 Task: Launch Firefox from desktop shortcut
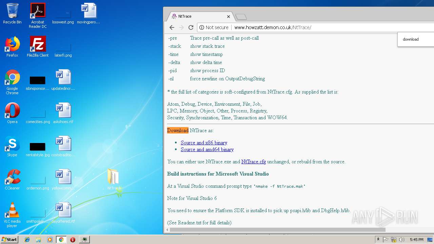point(12,47)
